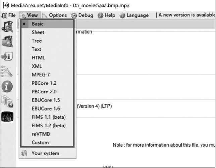Click the round About info icon
Image resolution: width=216 pixels, height=168 pixels.
pyautogui.click(x=7, y=87)
